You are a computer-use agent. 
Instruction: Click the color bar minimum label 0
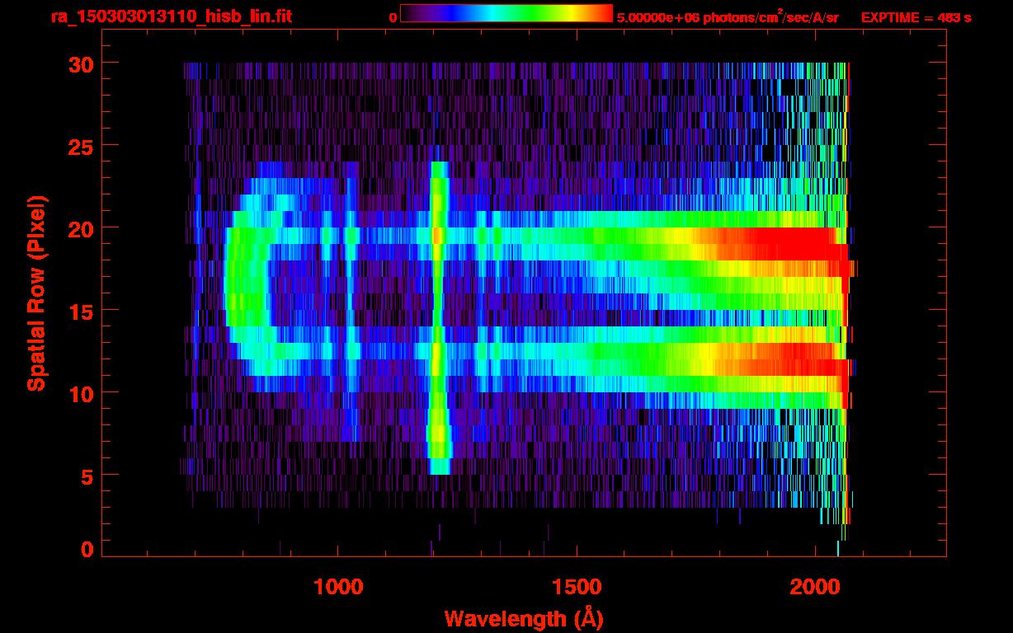pos(393,17)
